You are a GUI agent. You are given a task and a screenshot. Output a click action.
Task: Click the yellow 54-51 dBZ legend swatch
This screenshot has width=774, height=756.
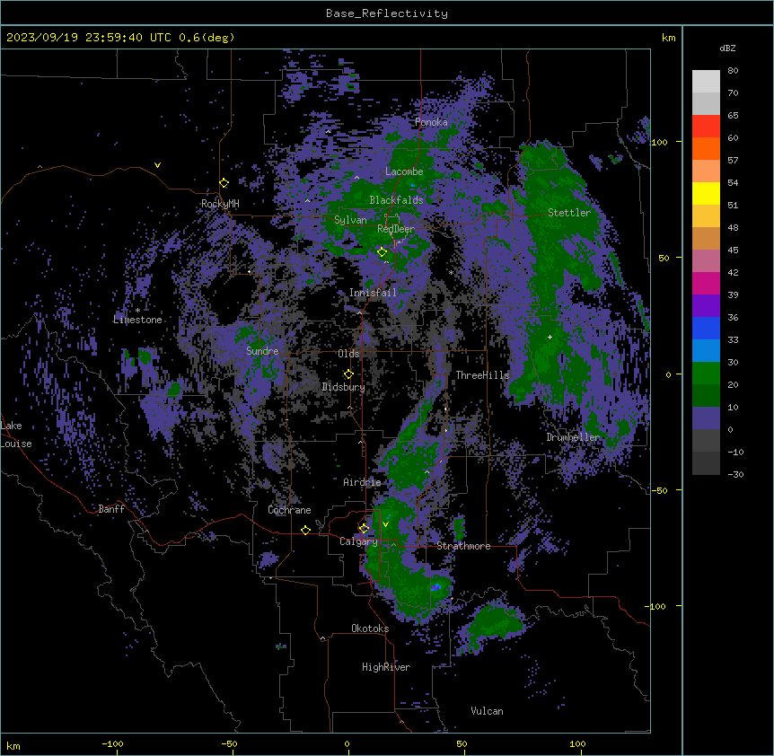pos(706,193)
